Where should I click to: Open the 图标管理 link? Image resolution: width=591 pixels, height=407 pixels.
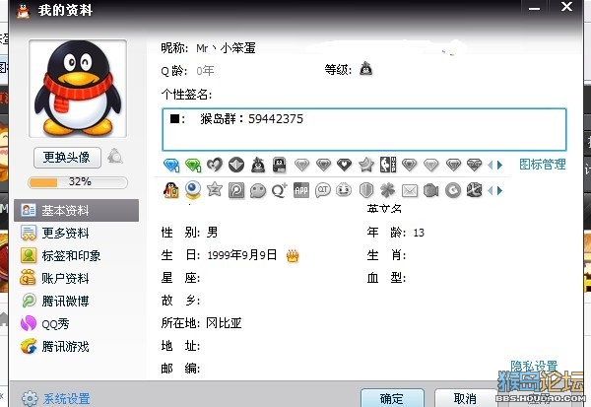(543, 165)
